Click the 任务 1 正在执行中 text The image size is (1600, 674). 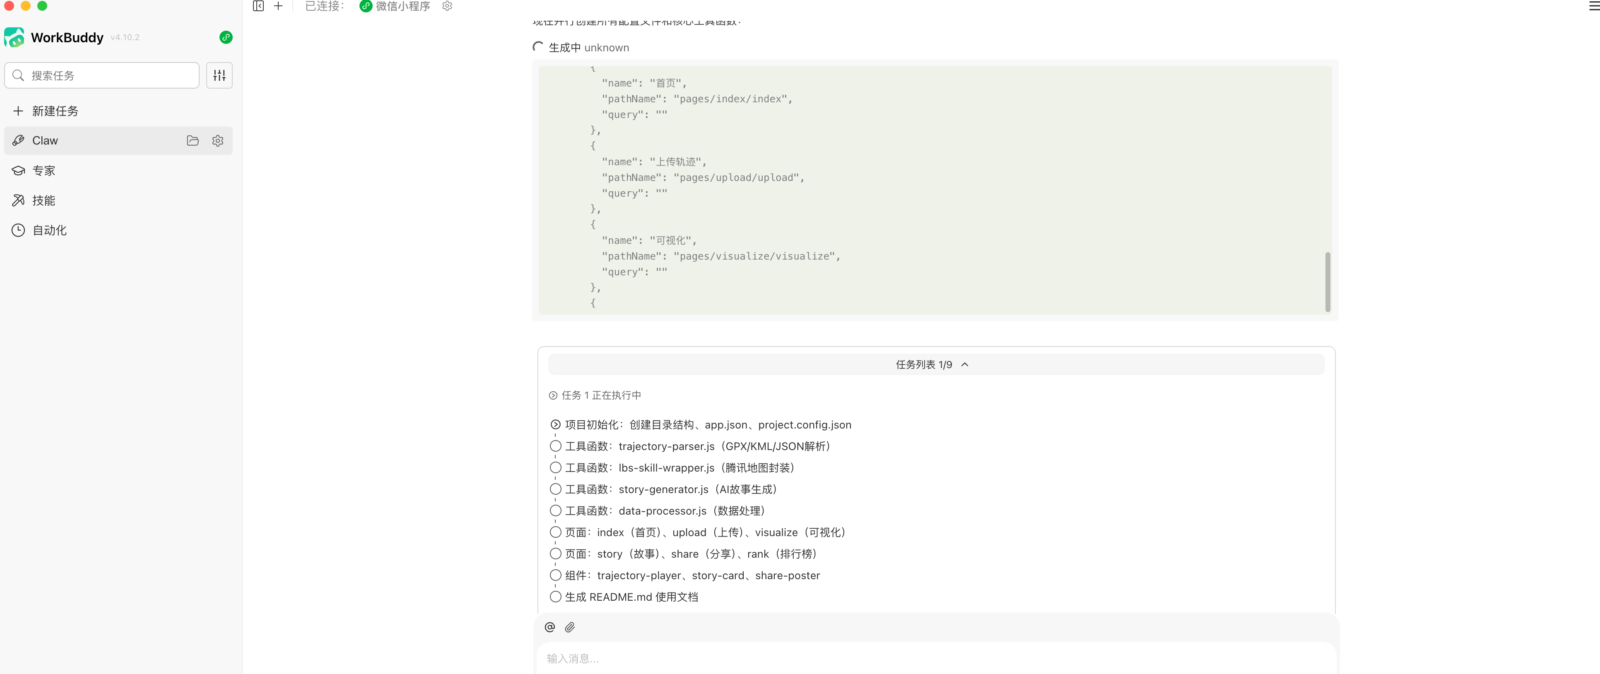(x=601, y=396)
